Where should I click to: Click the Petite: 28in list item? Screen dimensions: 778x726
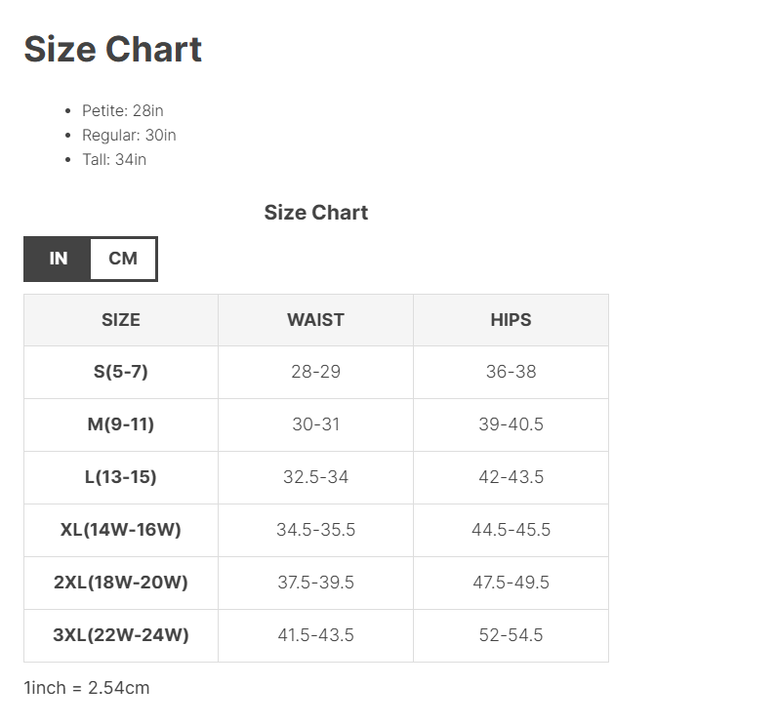pyautogui.click(x=122, y=111)
